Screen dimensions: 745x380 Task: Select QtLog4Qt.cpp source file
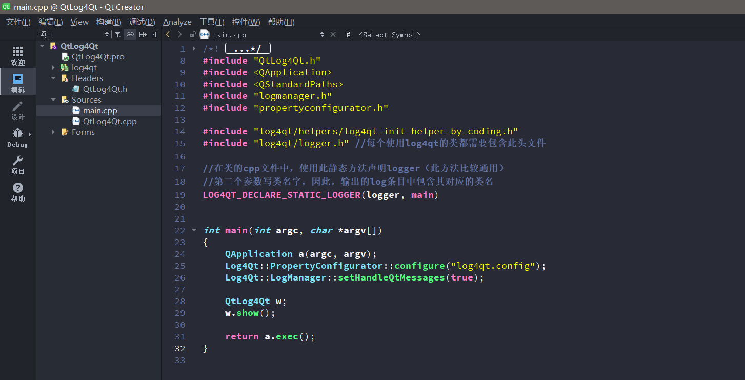110,122
